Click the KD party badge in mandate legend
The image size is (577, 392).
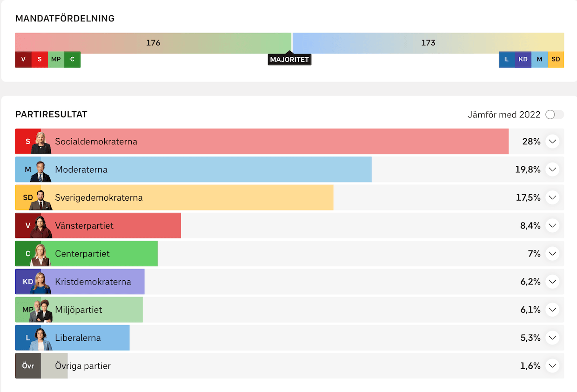[x=523, y=60]
